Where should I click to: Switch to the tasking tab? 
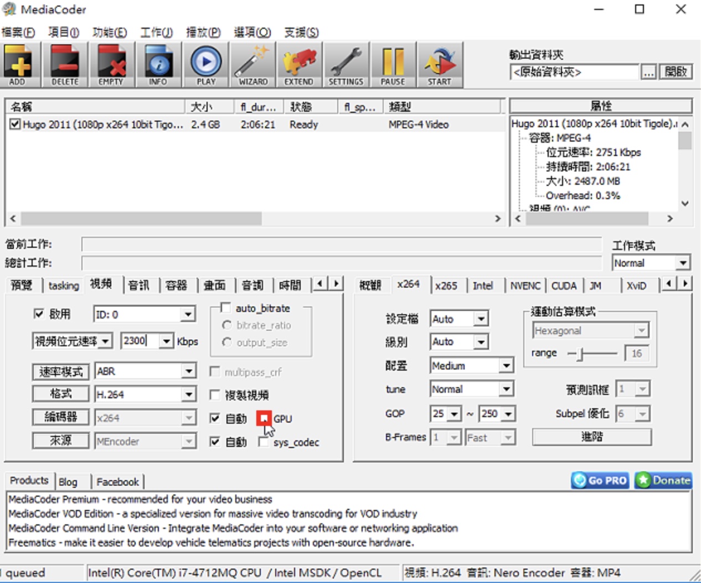[64, 285]
